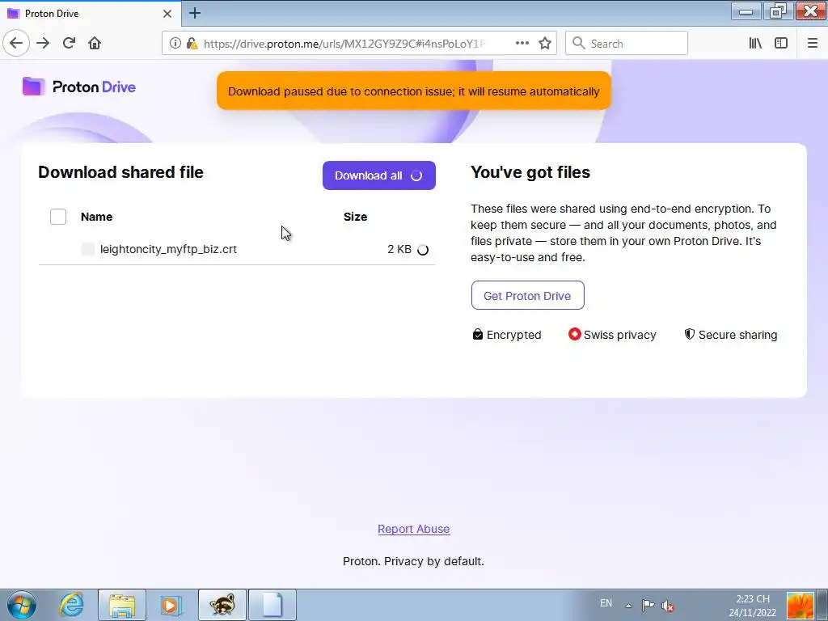Viewport: 828px width, 621px height.
Task: Launch Internet Explorer from the taskbar
Action: pyautogui.click(x=71, y=605)
